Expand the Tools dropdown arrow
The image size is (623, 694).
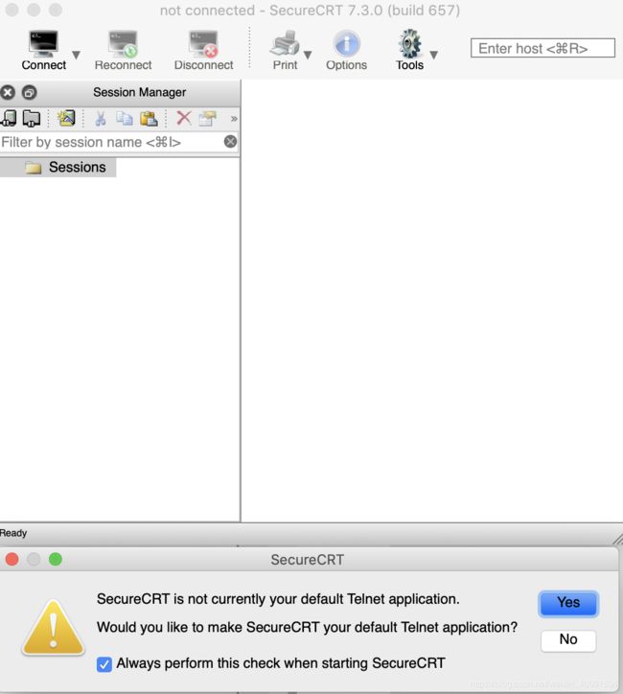tap(434, 55)
